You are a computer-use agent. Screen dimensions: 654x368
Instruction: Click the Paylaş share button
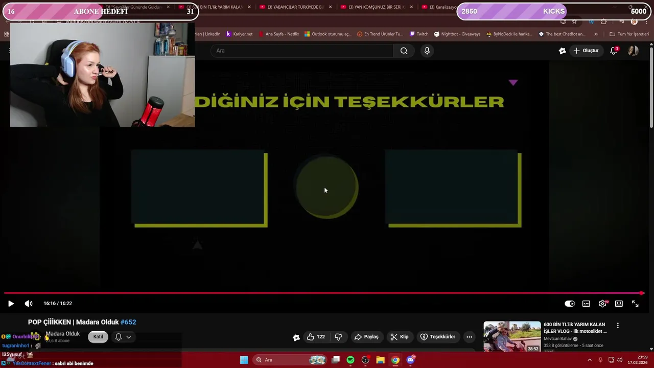pos(366,337)
